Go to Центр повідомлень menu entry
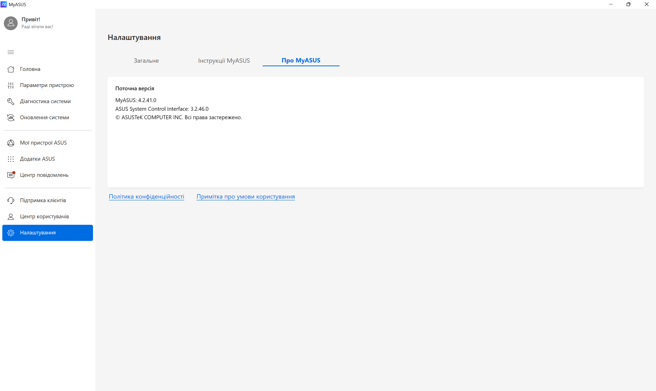 [44, 175]
